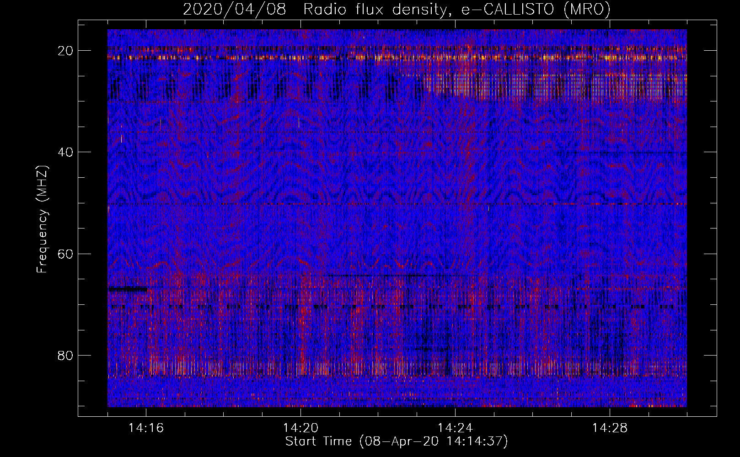Click the 60 MHz frequency tick label
The image size is (740, 457).
tap(66, 254)
